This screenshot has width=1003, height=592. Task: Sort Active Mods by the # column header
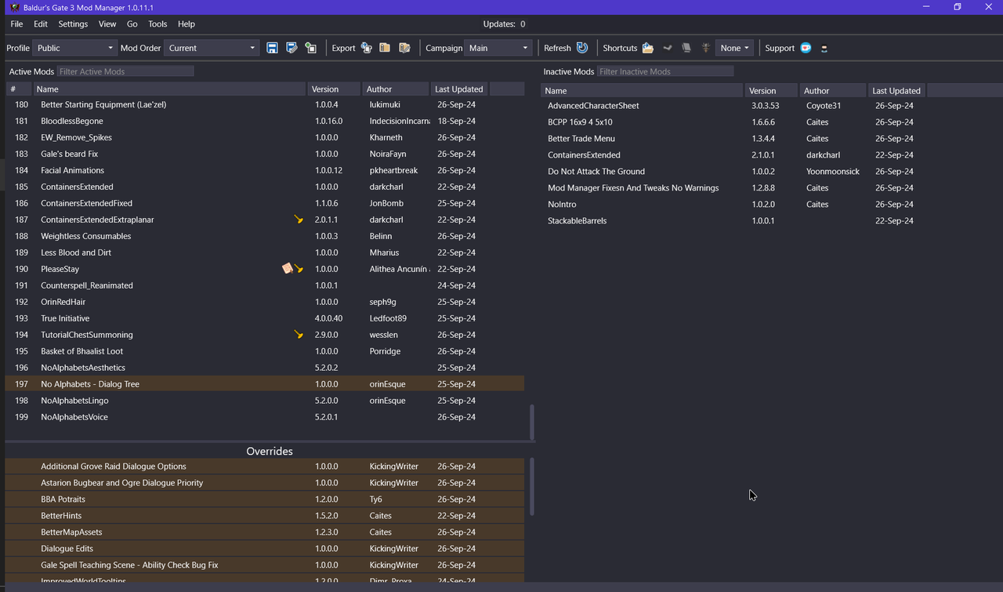tap(19, 89)
